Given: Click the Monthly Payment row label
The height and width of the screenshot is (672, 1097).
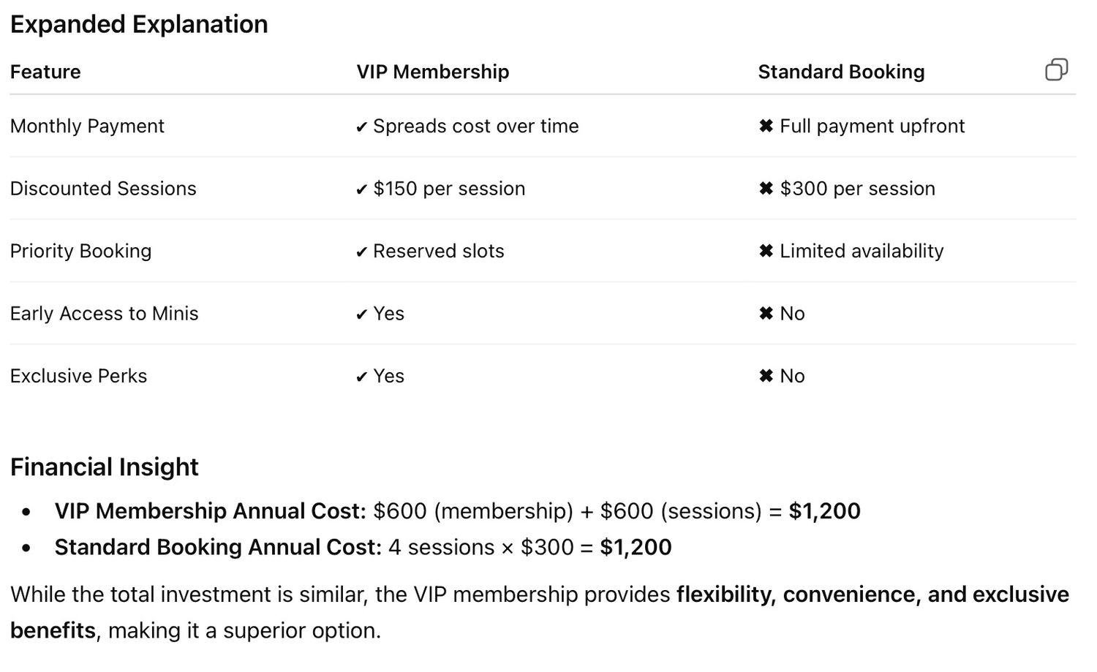Looking at the screenshot, I should click(x=87, y=127).
